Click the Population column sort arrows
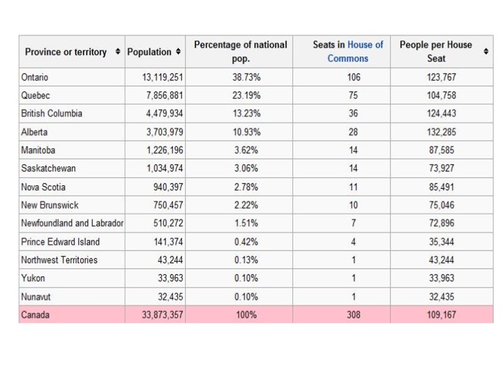Image resolution: width=503 pixels, height=377 pixels. click(179, 52)
